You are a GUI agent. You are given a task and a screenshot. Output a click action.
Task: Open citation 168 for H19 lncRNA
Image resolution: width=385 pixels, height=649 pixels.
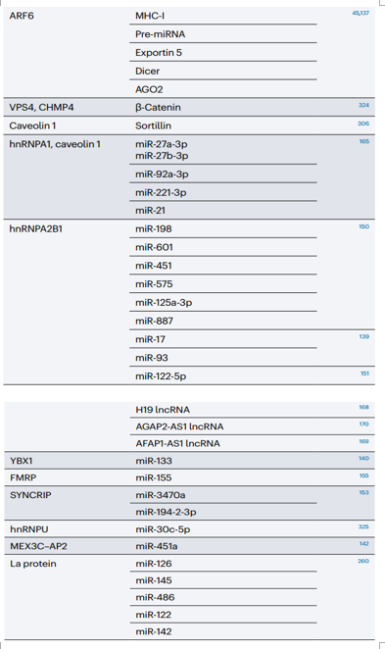(x=363, y=407)
